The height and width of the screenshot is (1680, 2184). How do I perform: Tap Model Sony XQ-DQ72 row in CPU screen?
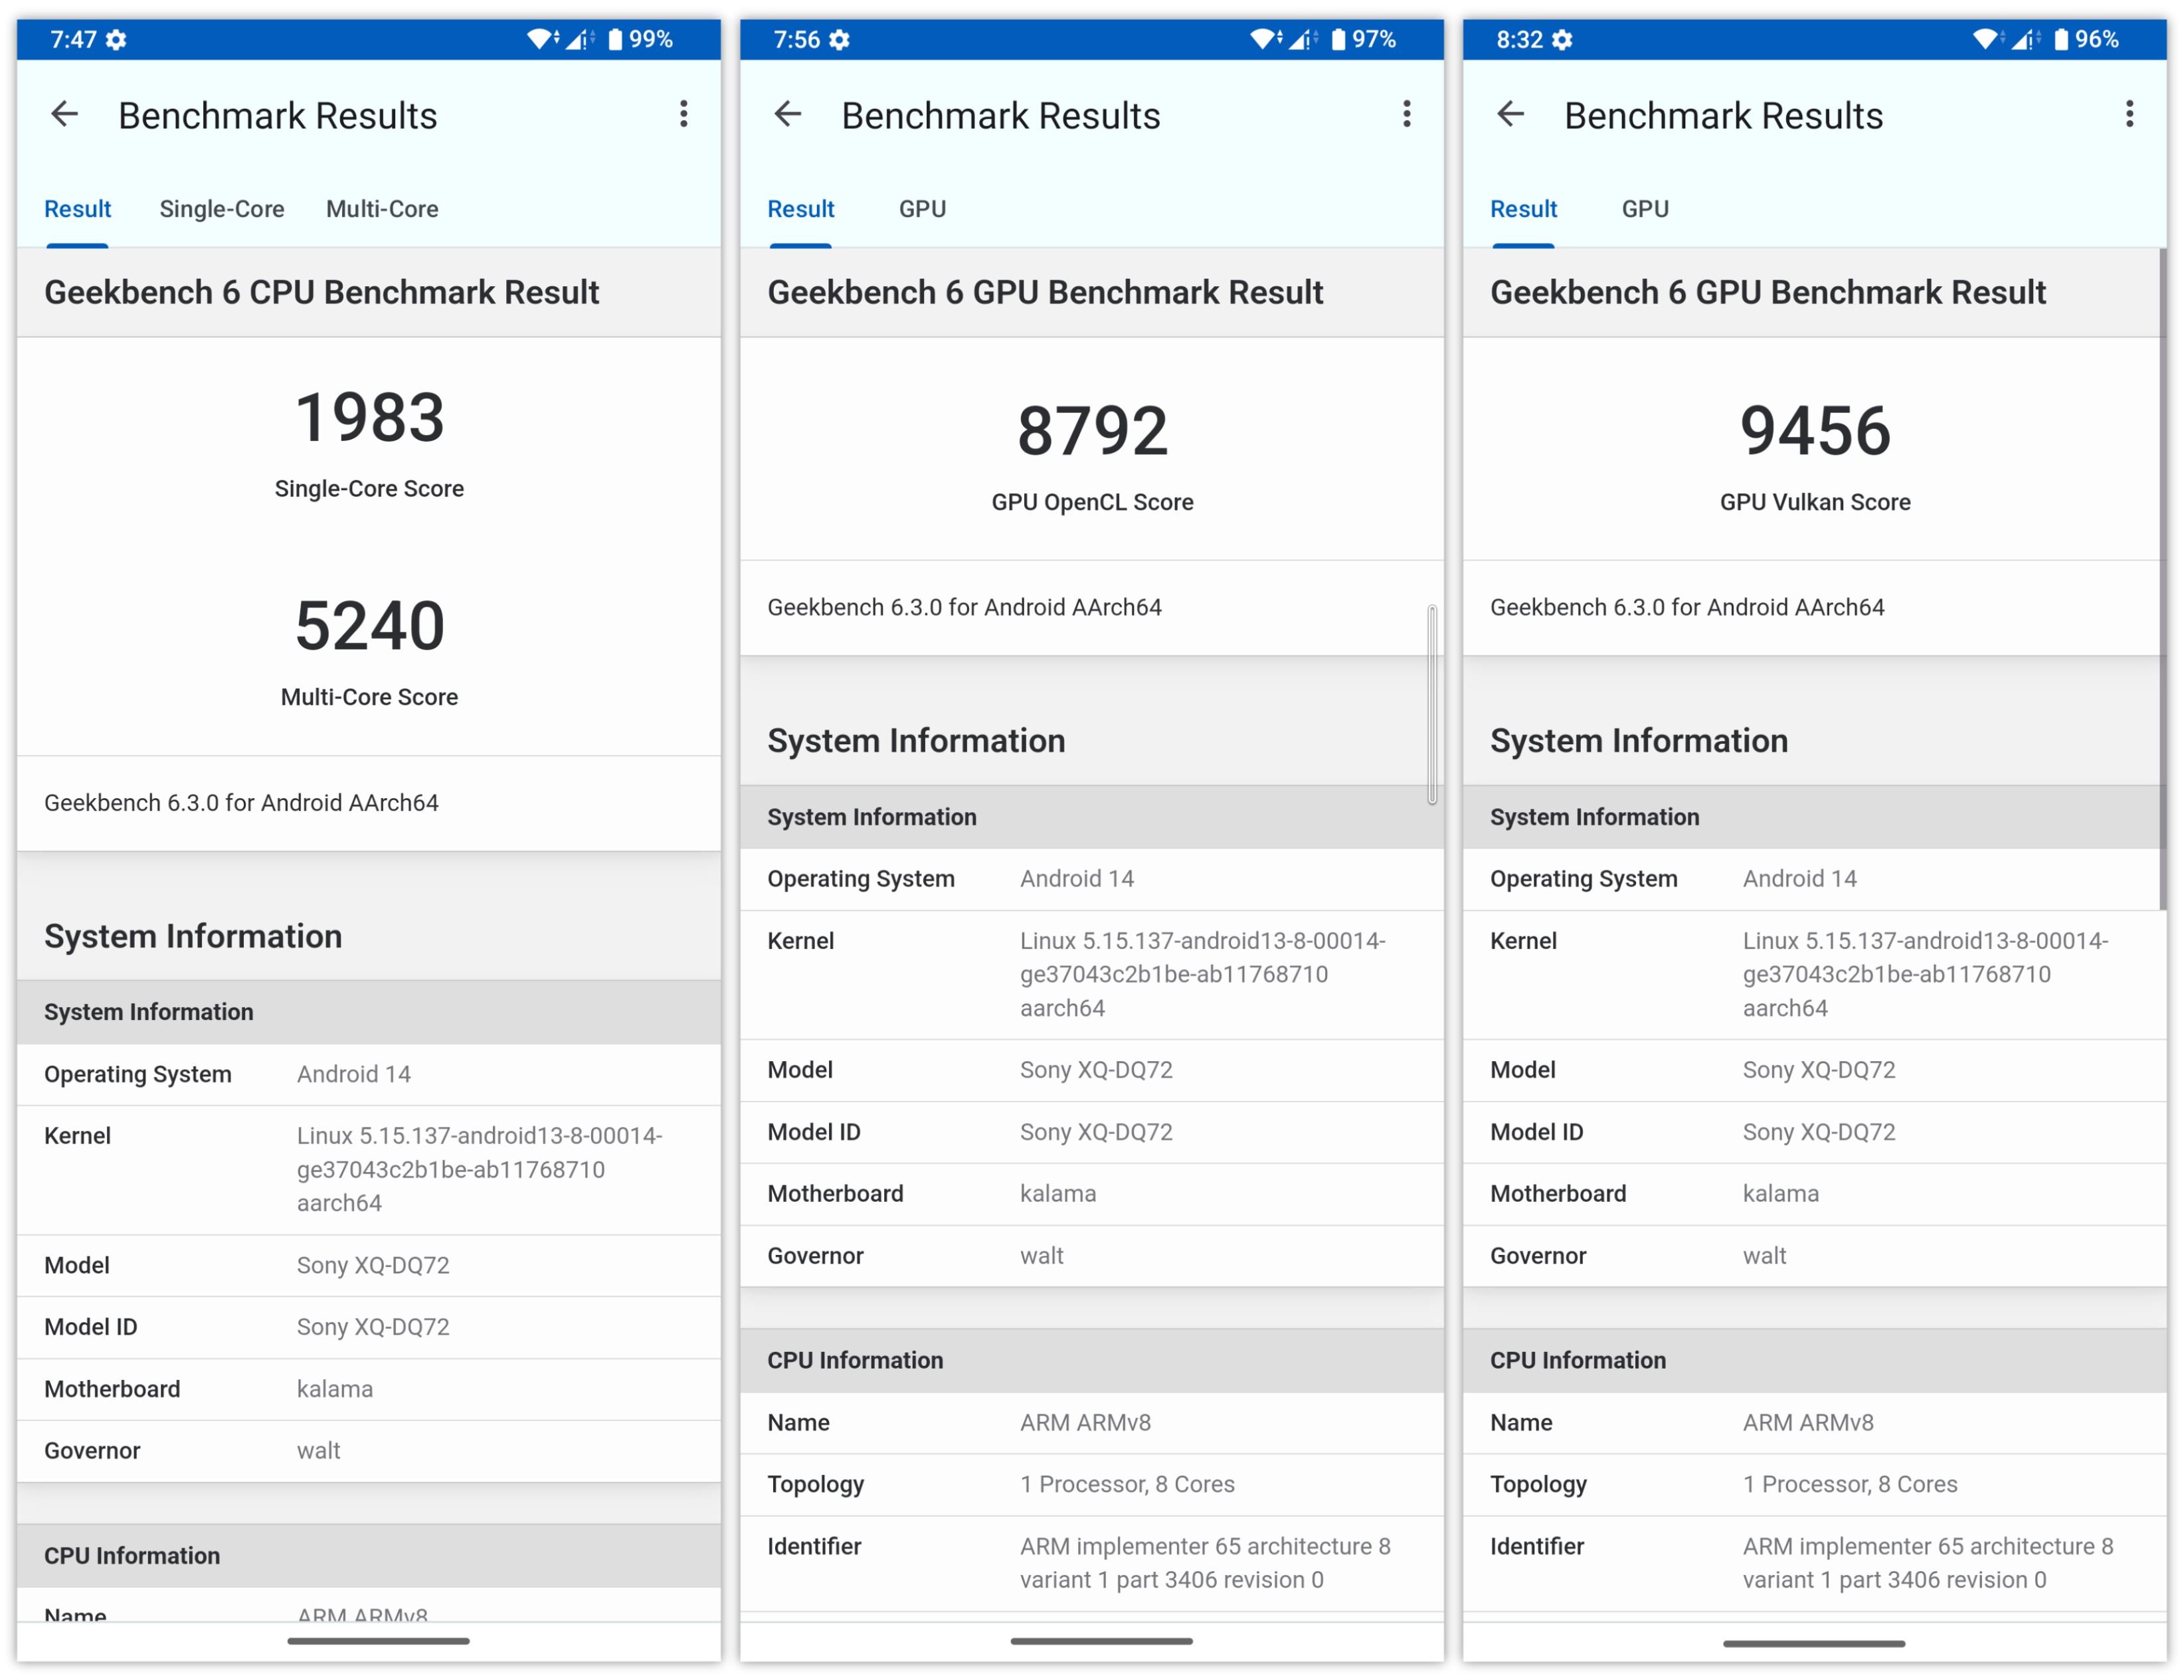click(369, 1265)
